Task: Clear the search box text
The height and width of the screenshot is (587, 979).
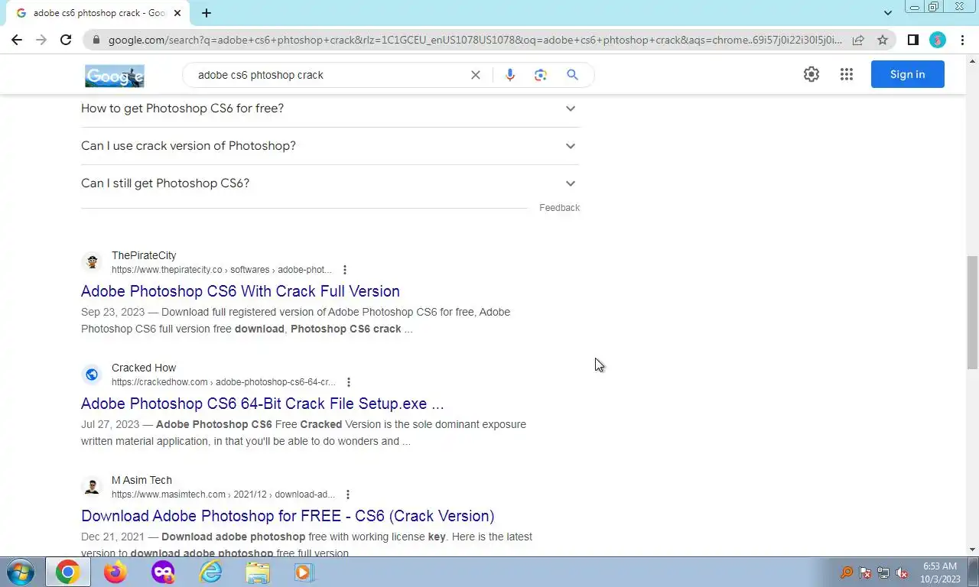Action: [476, 75]
